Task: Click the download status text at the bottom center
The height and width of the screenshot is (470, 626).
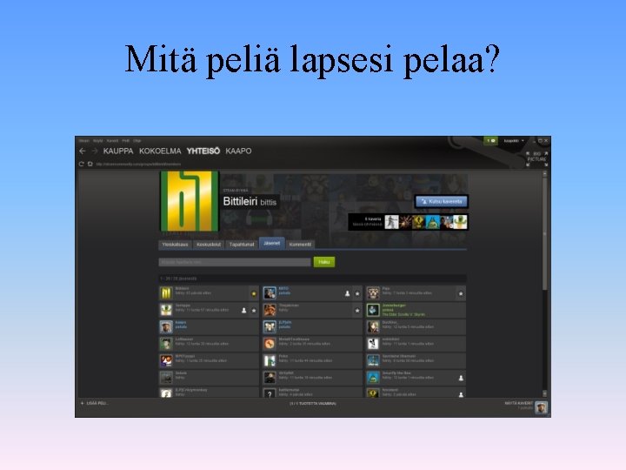Action: pos(313,404)
